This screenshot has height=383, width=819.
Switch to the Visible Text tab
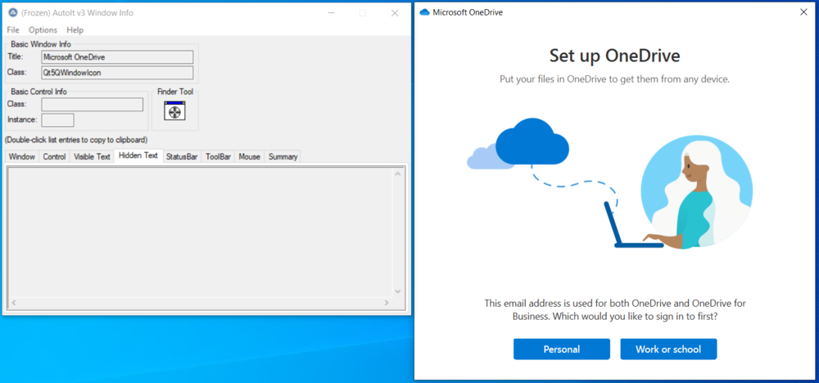(92, 156)
